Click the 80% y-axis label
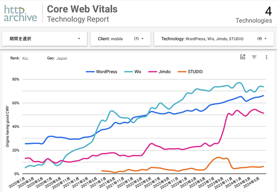 [x=16, y=79]
